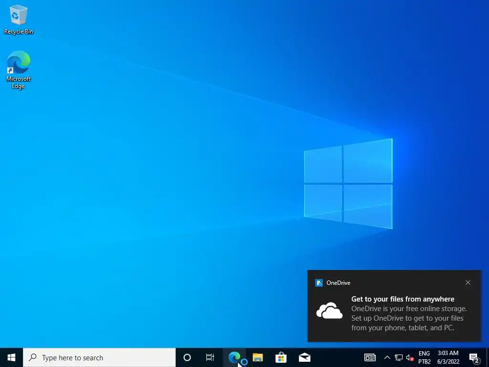Image resolution: width=489 pixels, height=367 pixels.
Task: Click the OneDrive app name in the toast
Action: coord(339,283)
